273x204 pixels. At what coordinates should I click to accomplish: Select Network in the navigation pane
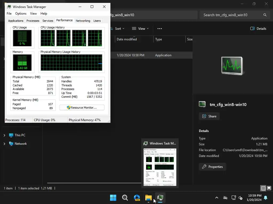[x=18, y=144]
